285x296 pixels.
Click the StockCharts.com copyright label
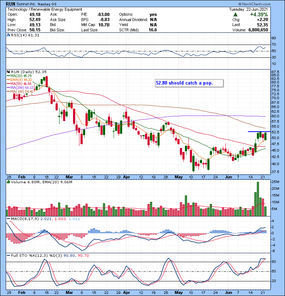click(x=254, y=4)
